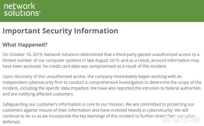Click the registered trademark symbol beside logo
The height and width of the screenshot is (126, 204).
click(x=40, y=12)
